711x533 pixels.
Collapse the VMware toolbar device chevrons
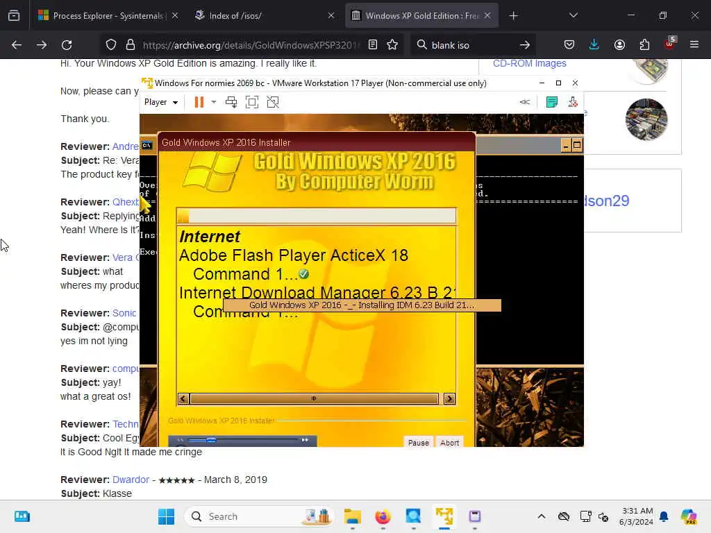(x=525, y=102)
